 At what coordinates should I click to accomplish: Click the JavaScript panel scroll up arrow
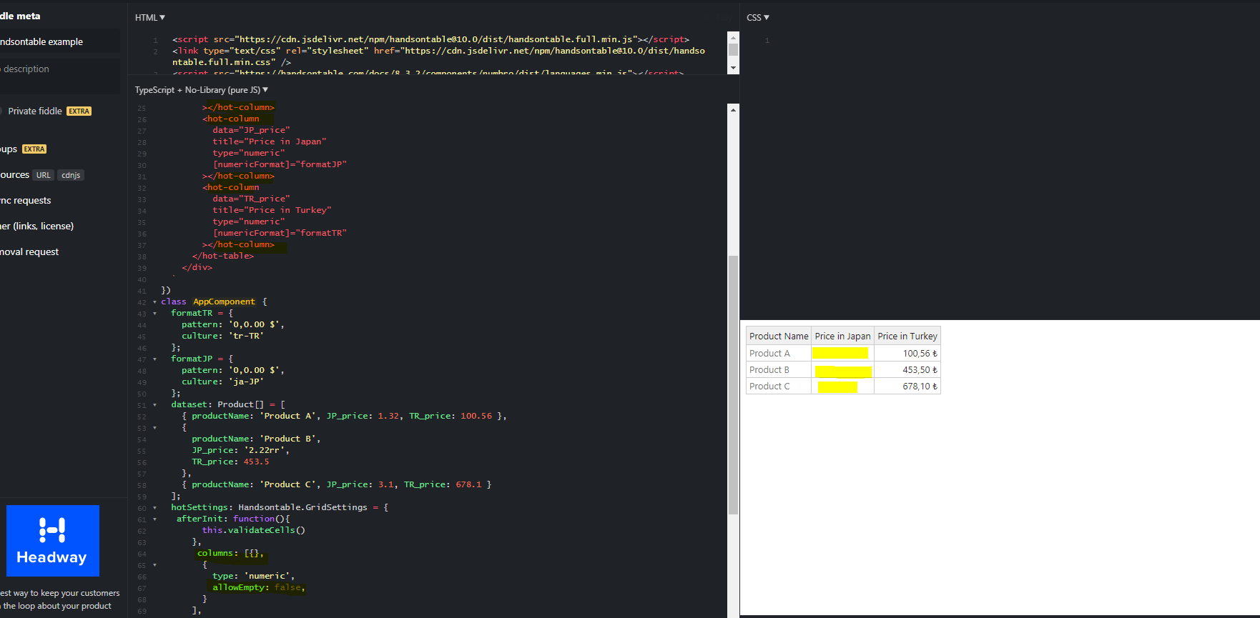click(x=733, y=110)
